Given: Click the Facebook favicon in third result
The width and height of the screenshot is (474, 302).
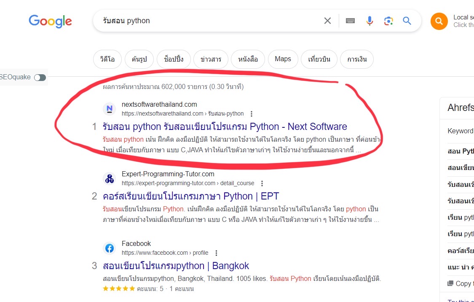Looking at the screenshot, I should click(x=110, y=248).
